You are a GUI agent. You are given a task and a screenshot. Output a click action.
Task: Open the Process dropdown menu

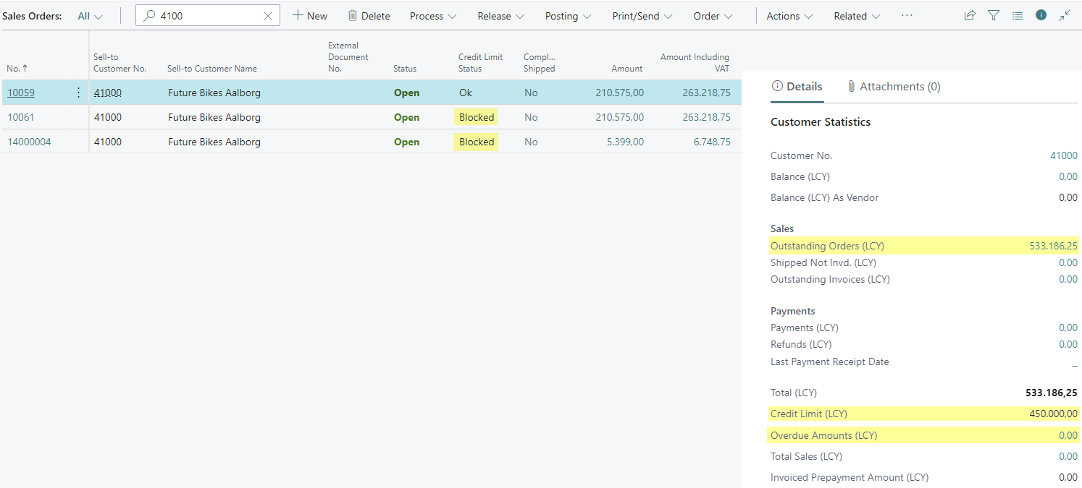click(433, 16)
